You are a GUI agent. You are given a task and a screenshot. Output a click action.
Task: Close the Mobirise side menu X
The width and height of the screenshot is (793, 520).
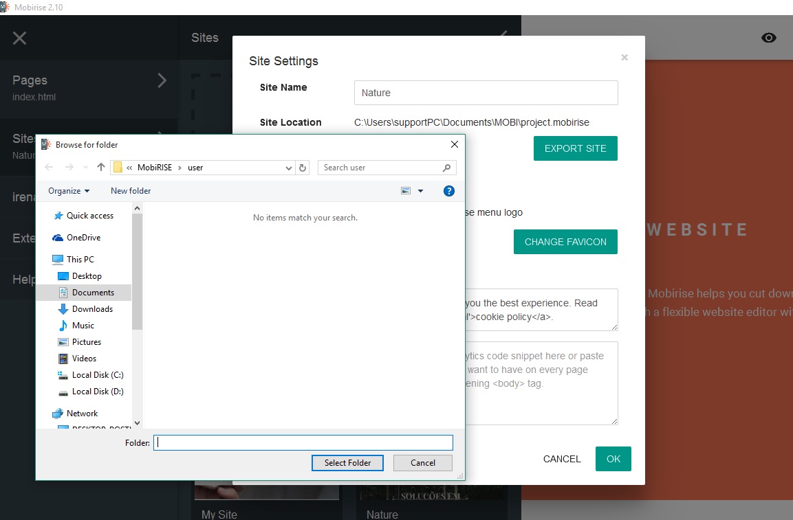20,38
